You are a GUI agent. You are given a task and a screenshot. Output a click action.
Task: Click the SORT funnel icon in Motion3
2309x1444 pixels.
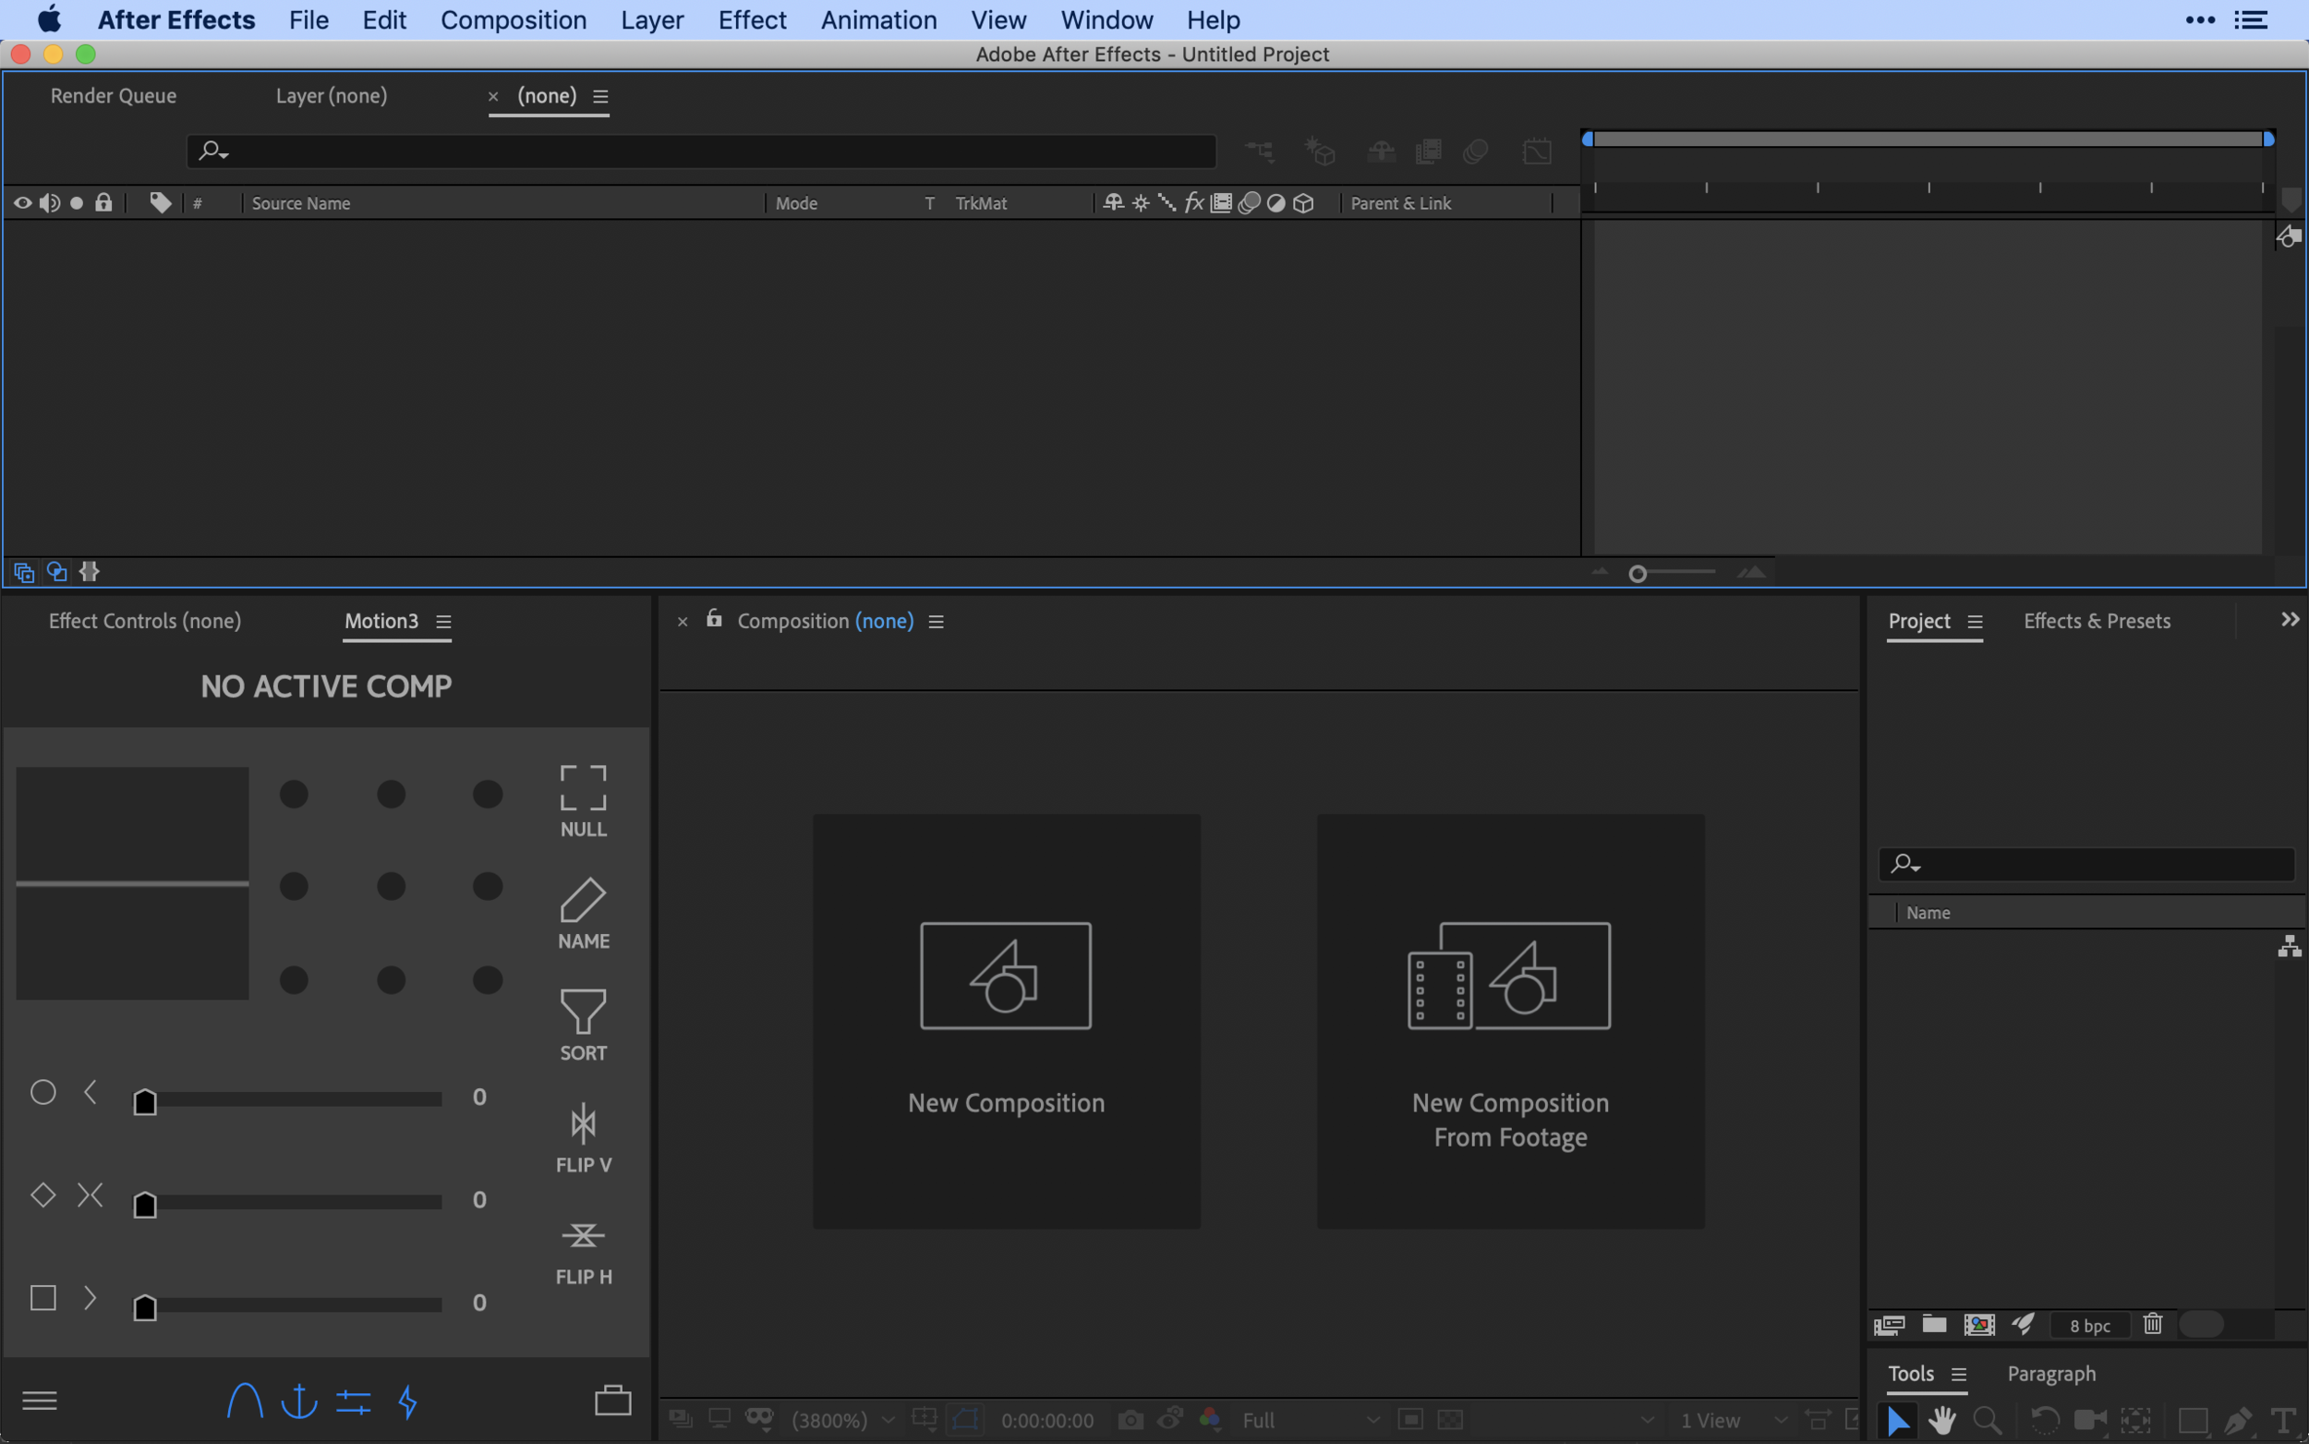[583, 1012]
